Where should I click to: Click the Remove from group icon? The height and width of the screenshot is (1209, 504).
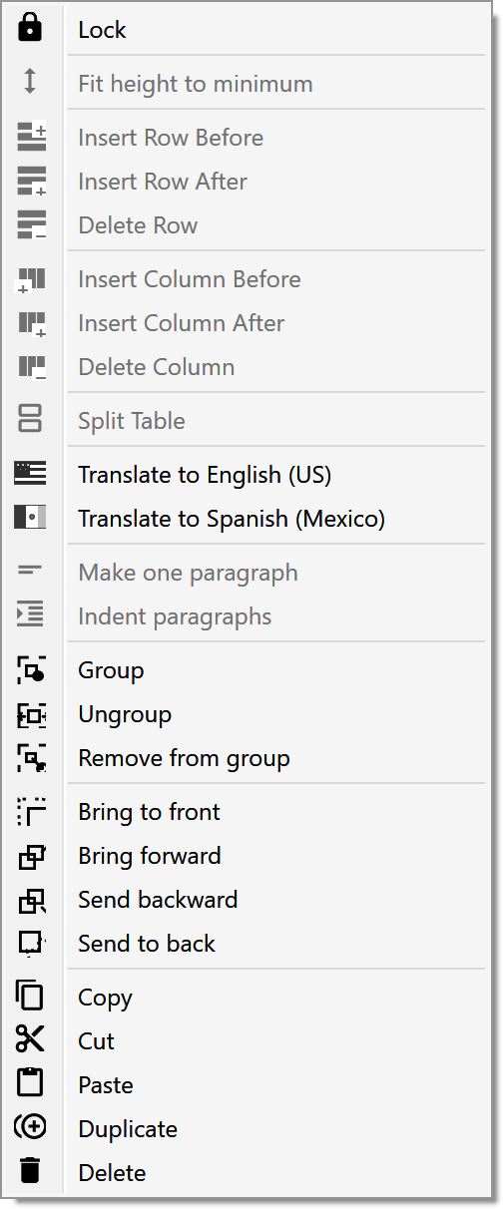[x=31, y=758]
